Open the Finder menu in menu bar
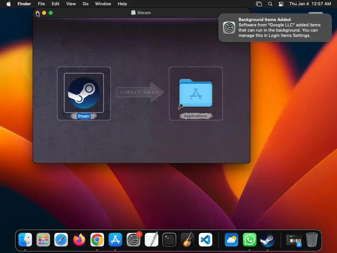The width and height of the screenshot is (337, 253). click(24, 4)
